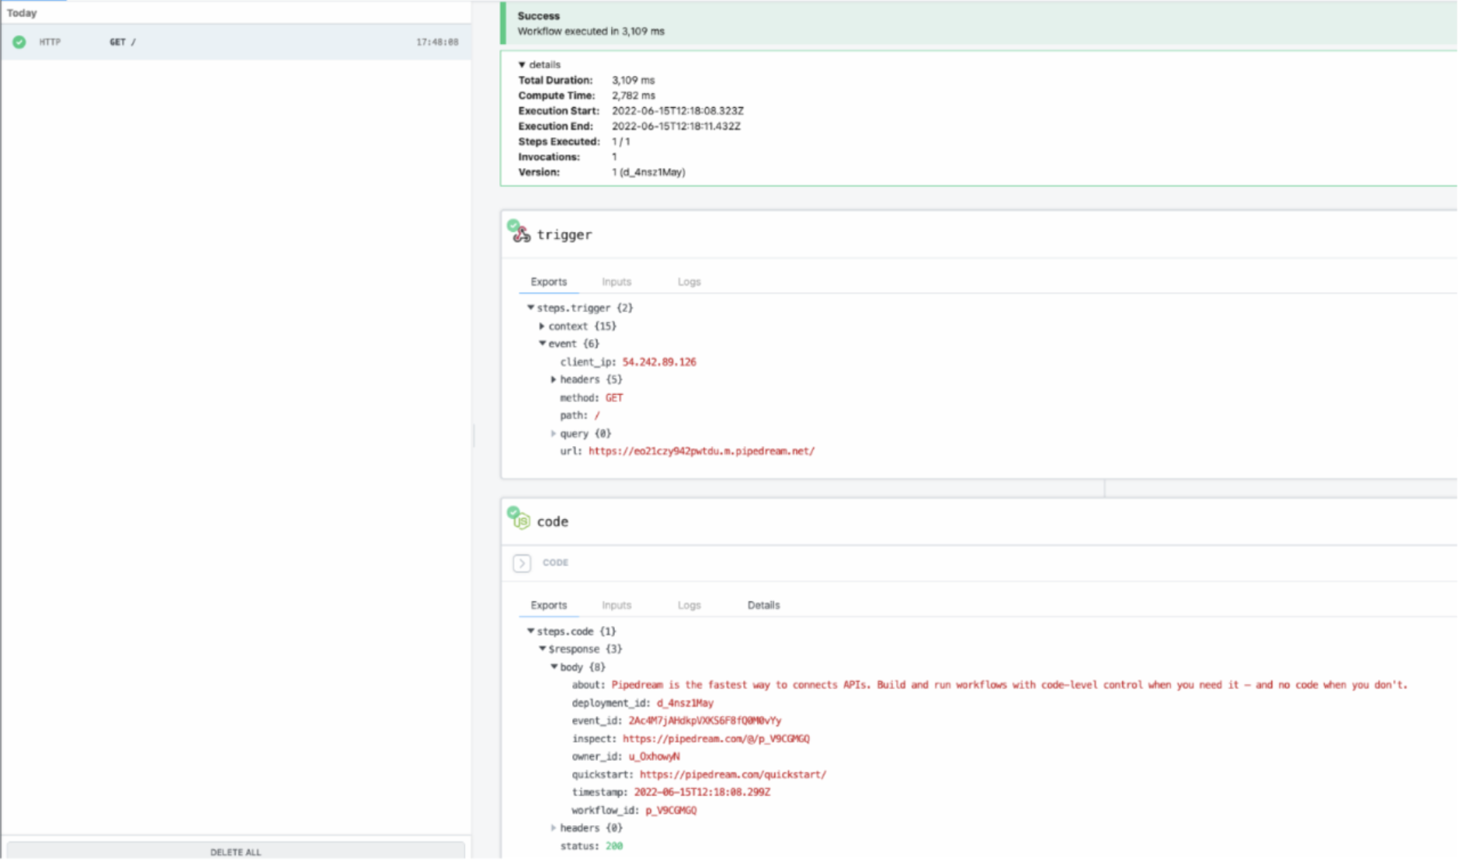Open the trigger step Logs tab

click(x=689, y=282)
